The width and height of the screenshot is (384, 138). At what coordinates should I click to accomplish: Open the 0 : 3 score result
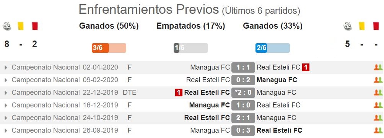(243, 130)
